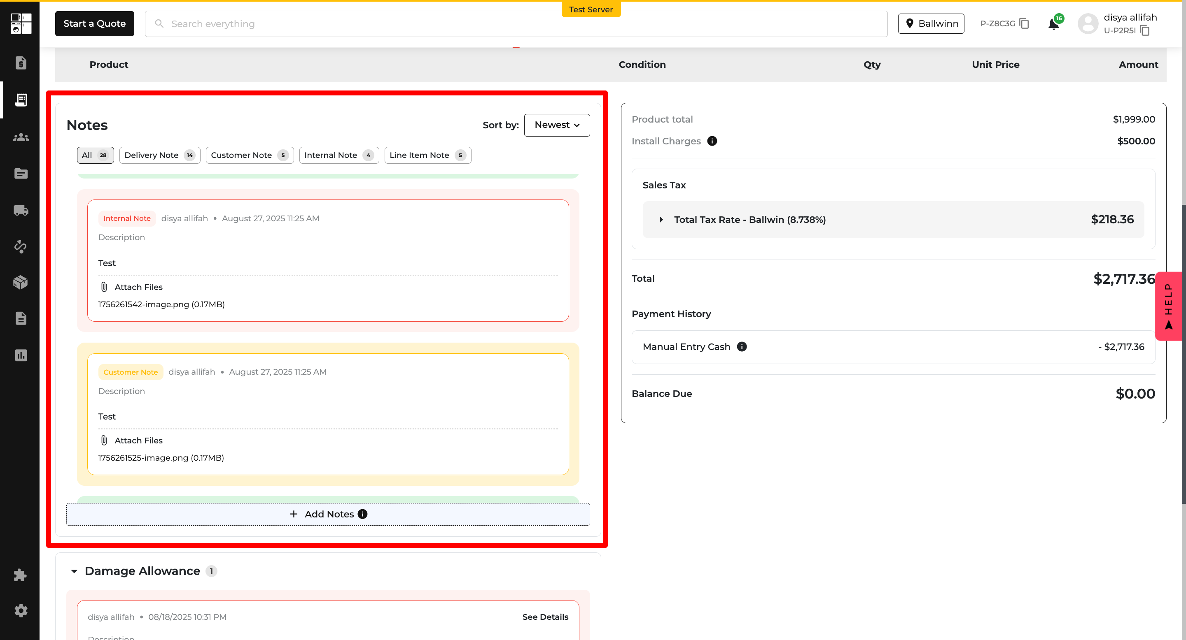1186x640 pixels.
Task: Click the Amount column header
Action: [x=1138, y=64]
